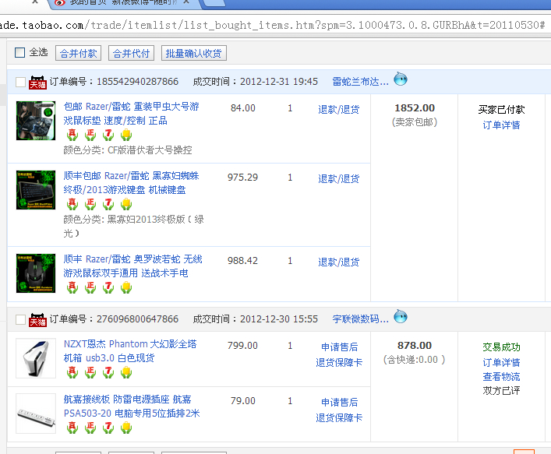
Task: Click 正 badge under 航嘉 power strip
Action: coord(90,428)
